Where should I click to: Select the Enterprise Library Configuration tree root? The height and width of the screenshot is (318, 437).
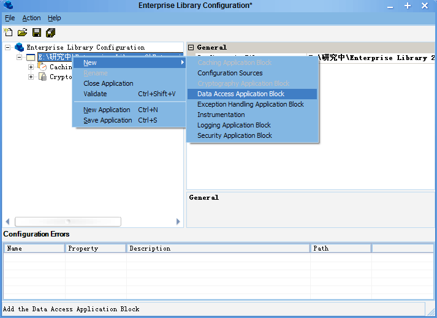[86, 47]
